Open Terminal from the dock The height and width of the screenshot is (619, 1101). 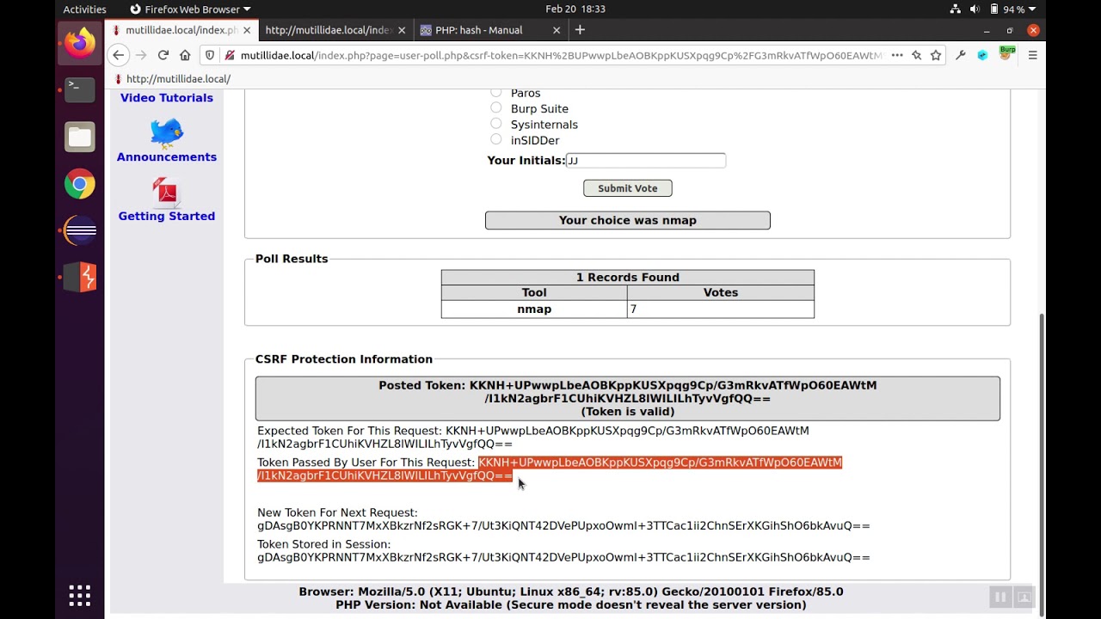pos(80,89)
